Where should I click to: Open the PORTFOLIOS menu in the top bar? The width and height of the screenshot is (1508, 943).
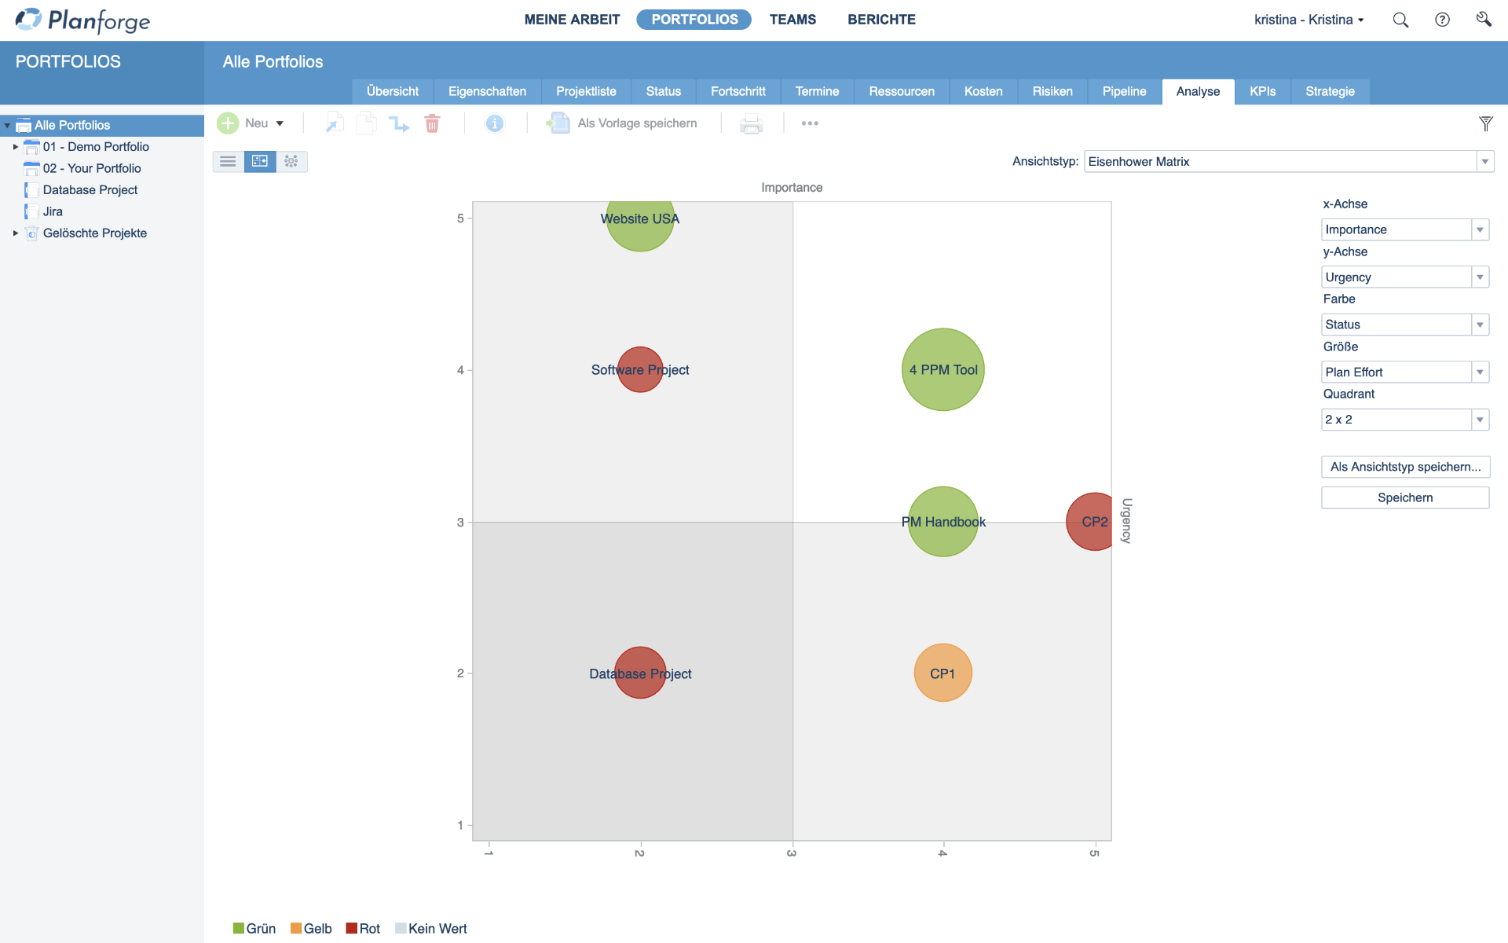click(x=694, y=20)
